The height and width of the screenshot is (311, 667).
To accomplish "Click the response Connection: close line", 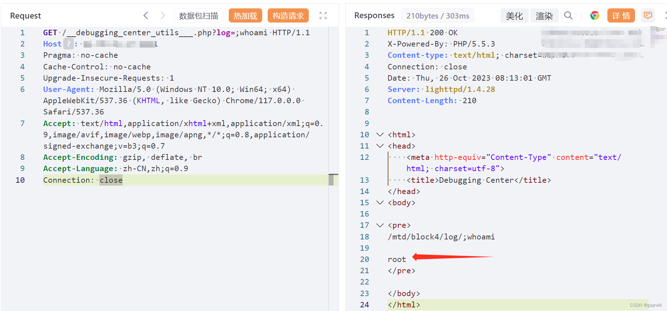I will pos(427,67).
